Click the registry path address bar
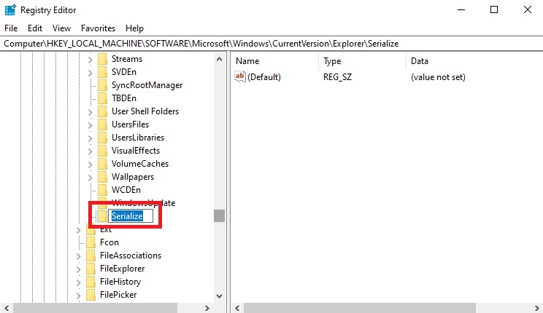The height and width of the screenshot is (313, 543). 271,44
